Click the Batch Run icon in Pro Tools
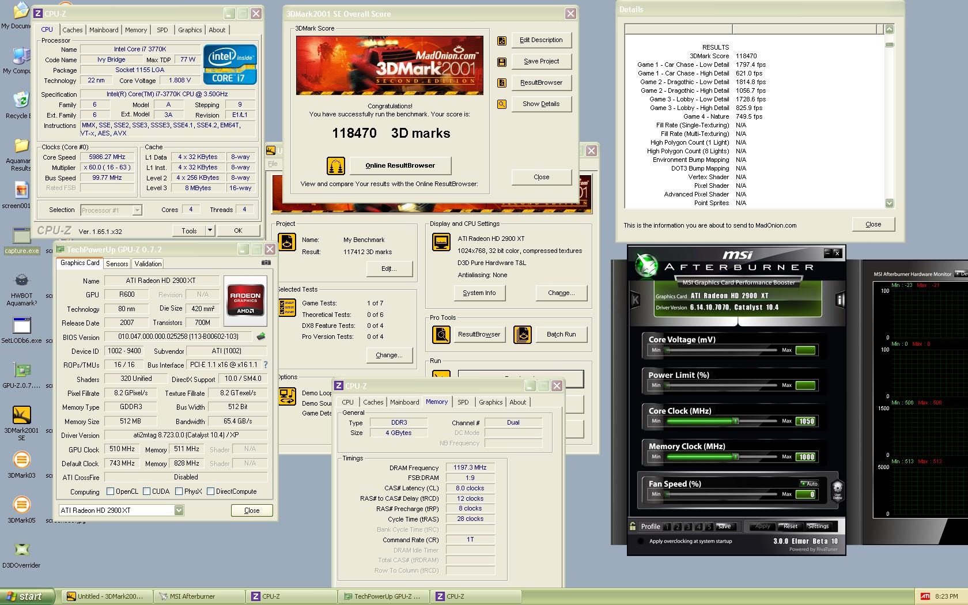Viewport: 968px width, 605px height. click(523, 335)
